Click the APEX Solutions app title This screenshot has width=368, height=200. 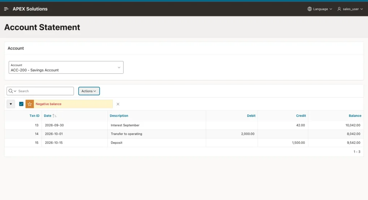click(30, 9)
